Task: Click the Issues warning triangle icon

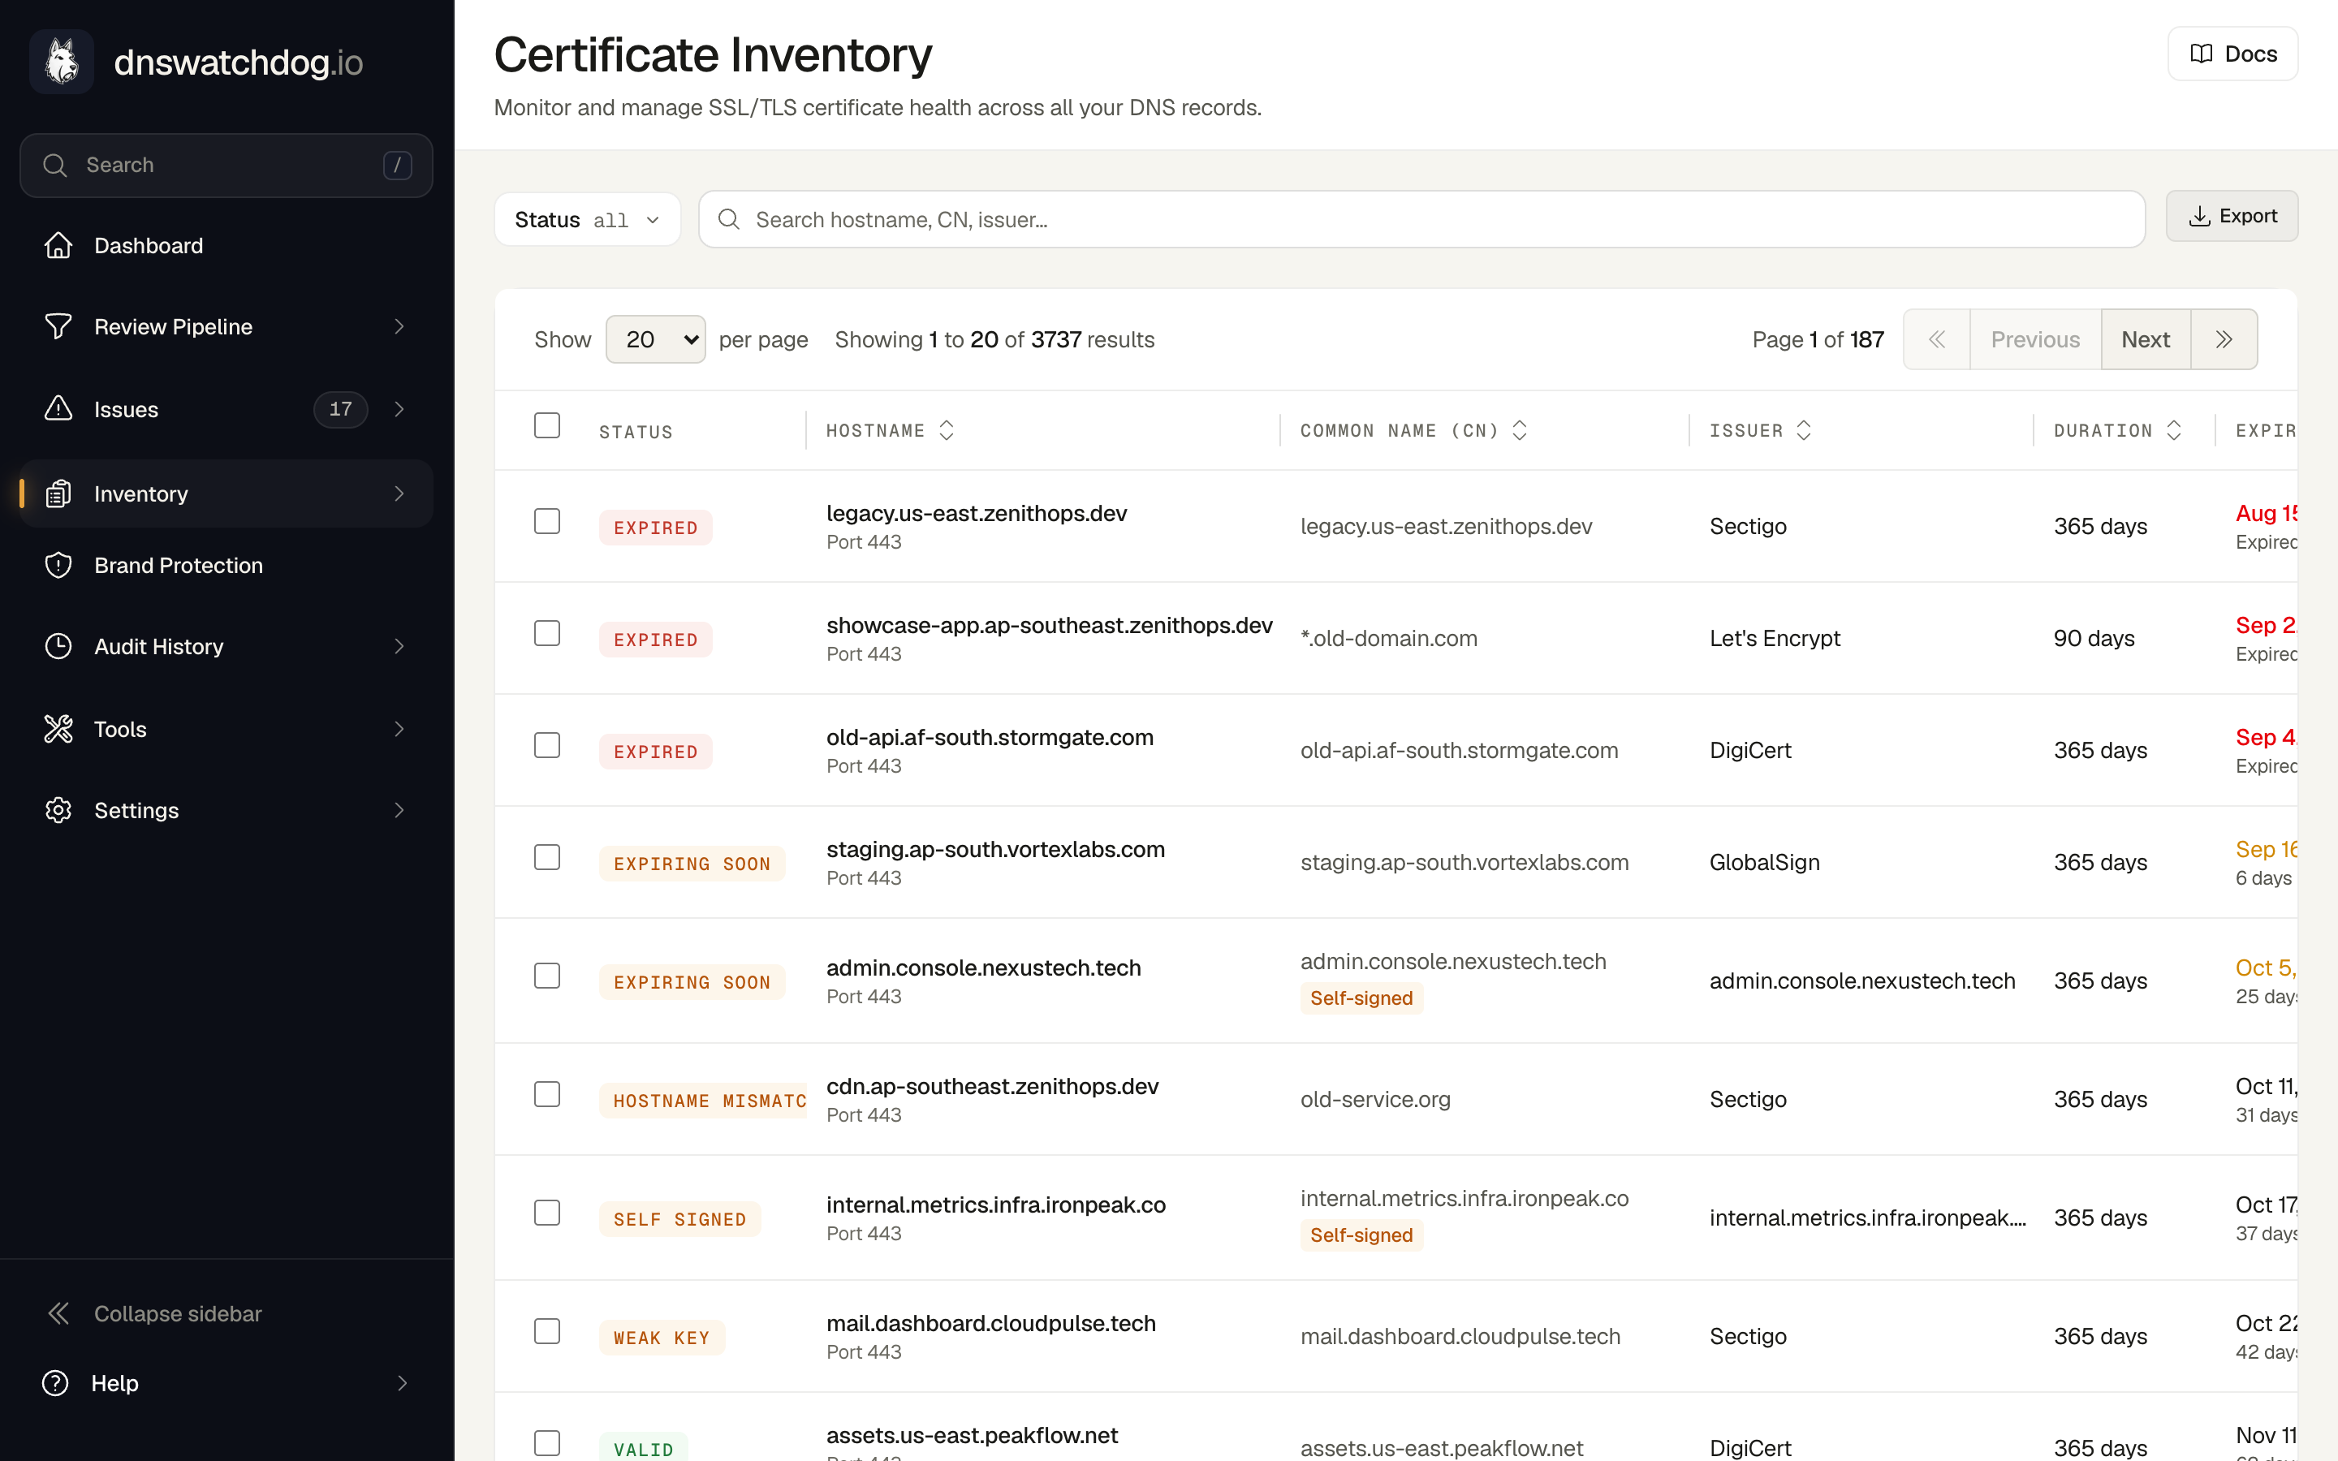Action: 58,409
